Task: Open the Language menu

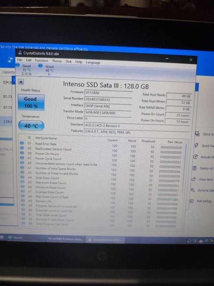Action: pyautogui.click(x=93, y=63)
